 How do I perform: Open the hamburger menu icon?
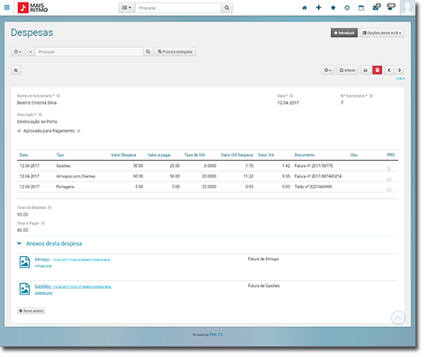(x=7, y=8)
